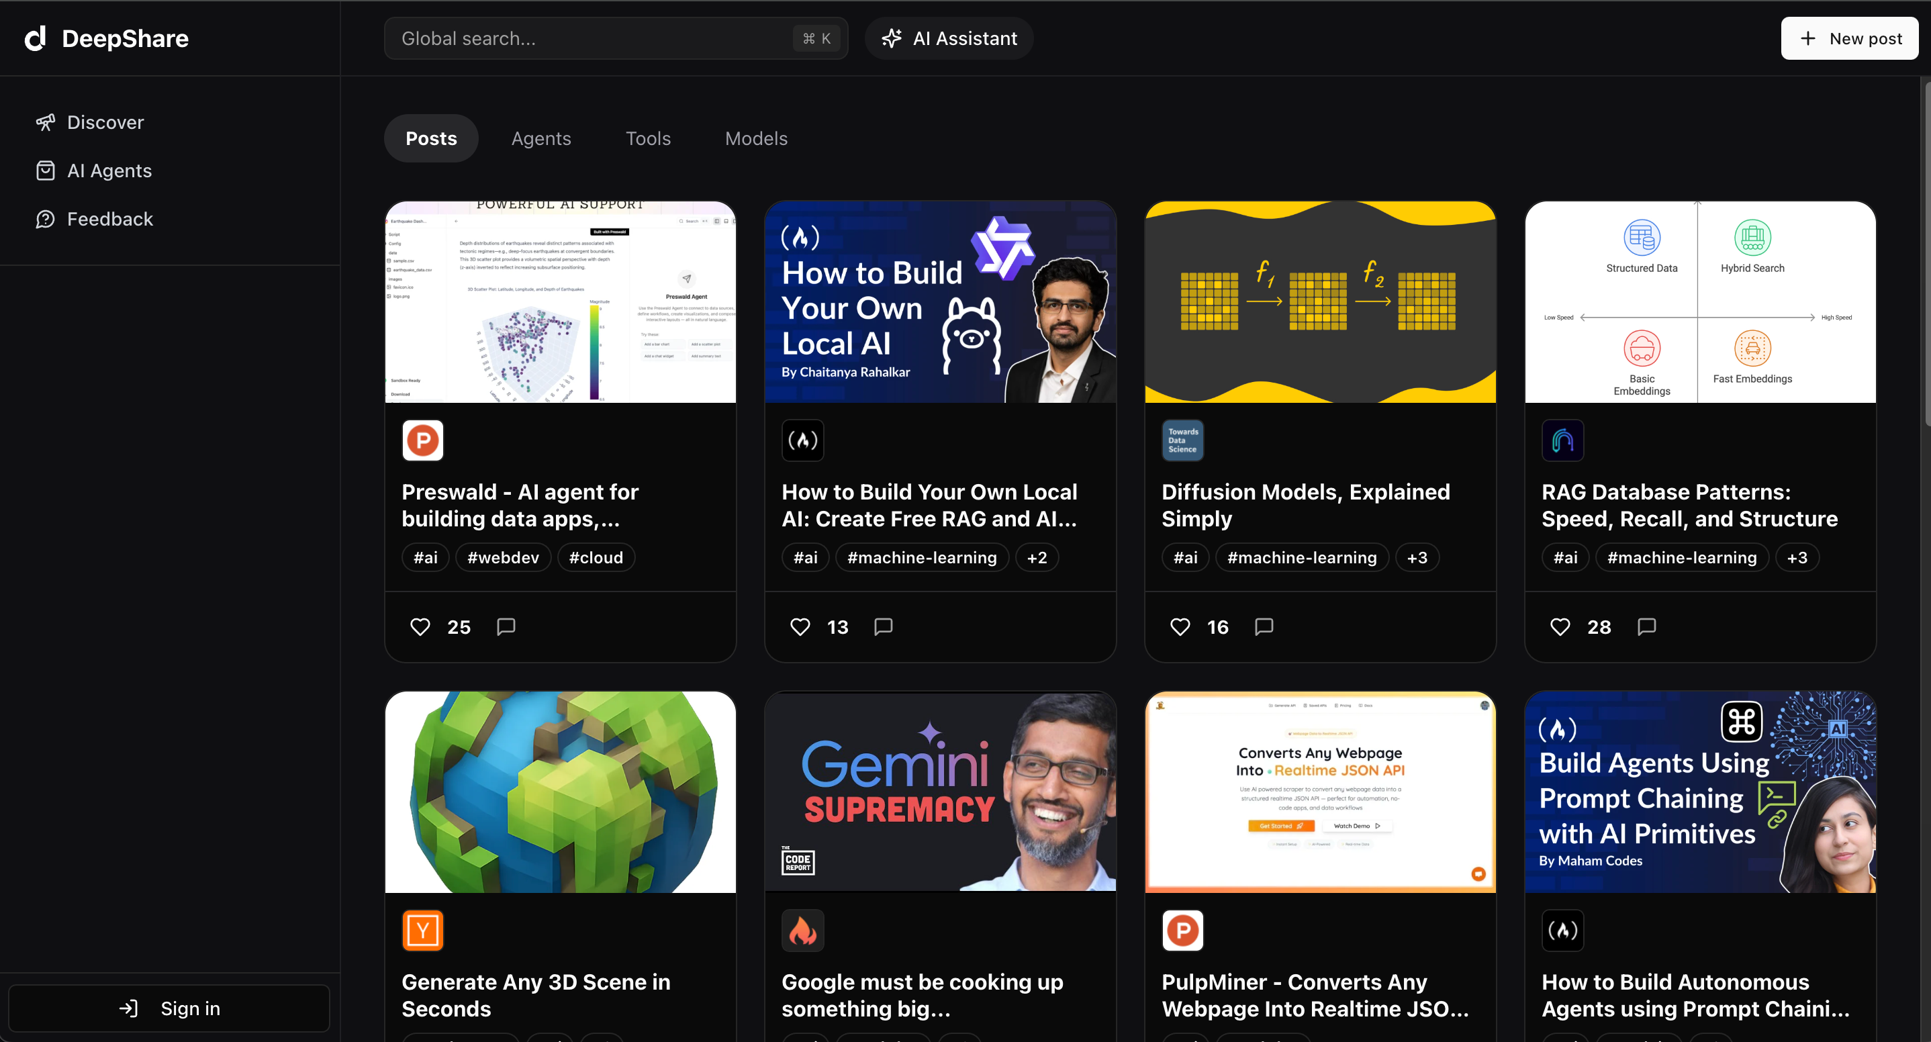
Task: Expand +3 more tags on Diffusion Models post
Action: point(1417,558)
